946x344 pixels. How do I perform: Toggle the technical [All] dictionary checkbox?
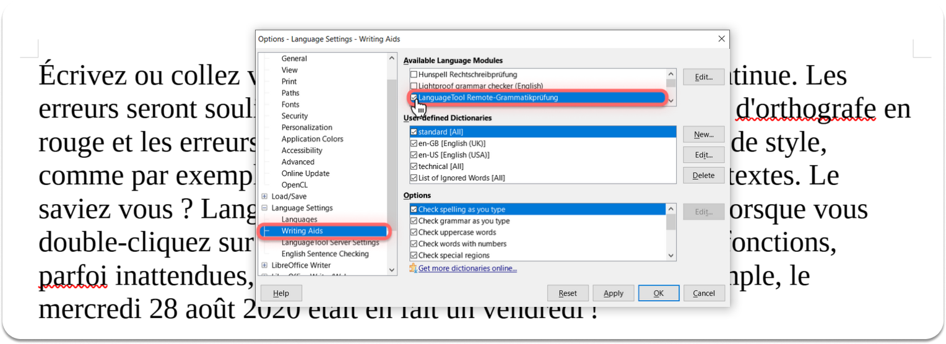[x=414, y=166]
